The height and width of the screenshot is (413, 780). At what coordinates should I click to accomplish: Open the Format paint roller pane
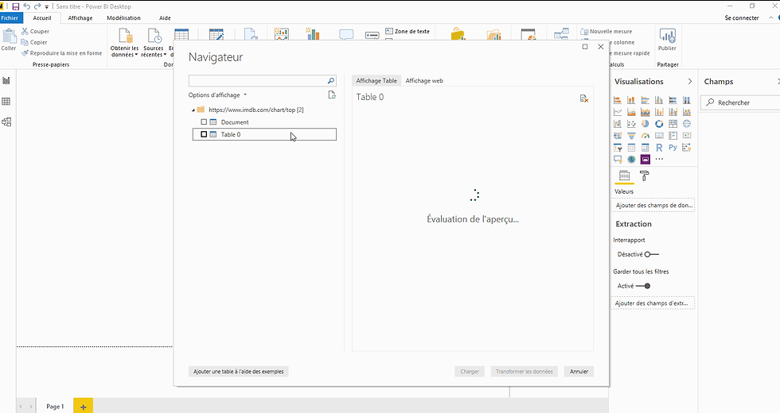coord(644,176)
